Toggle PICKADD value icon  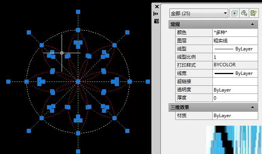pos(234,13)
